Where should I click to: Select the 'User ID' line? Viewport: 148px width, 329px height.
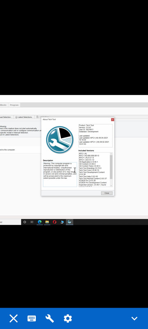(86, 130)
